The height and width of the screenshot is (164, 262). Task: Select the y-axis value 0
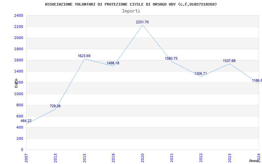[x=22, y=150]
